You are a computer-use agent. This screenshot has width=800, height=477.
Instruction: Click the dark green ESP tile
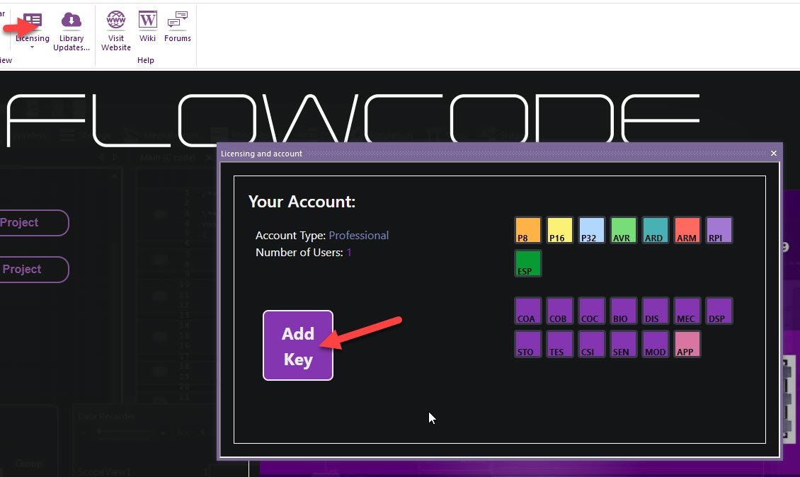(x=527, y=263)
